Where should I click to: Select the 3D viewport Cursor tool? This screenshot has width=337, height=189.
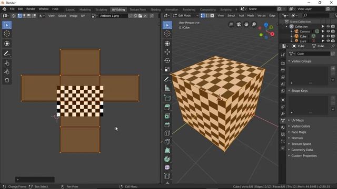pyautogui.click(x=167, y=34)
